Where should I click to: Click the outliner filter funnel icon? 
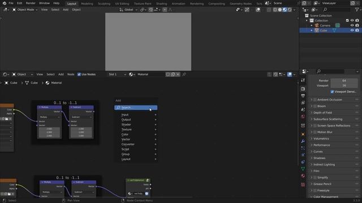pyautogui.click(x=357, y=10)
